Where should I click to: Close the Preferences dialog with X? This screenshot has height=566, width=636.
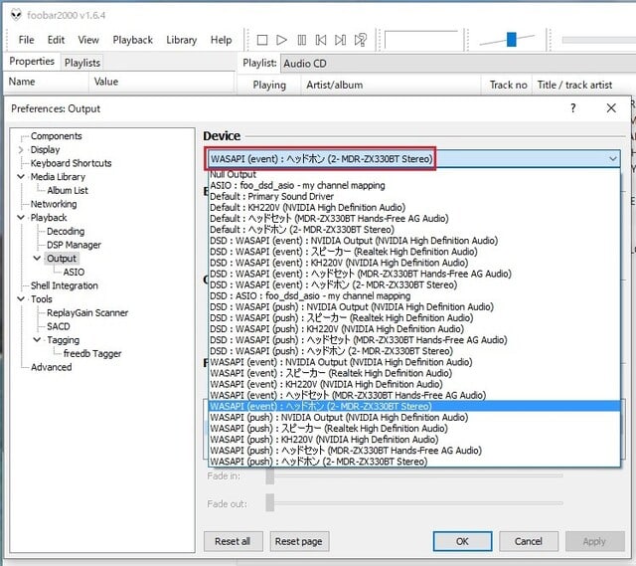[611, 108]
